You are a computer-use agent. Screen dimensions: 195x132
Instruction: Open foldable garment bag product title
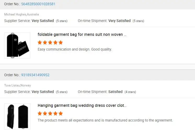click(x=82, y=35)
